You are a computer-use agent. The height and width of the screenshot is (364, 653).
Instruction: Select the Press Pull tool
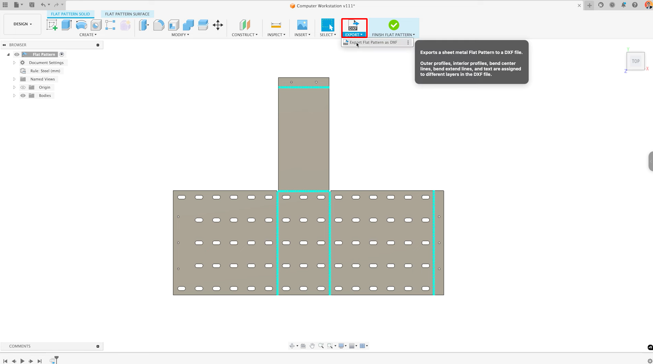coord(144,25)
